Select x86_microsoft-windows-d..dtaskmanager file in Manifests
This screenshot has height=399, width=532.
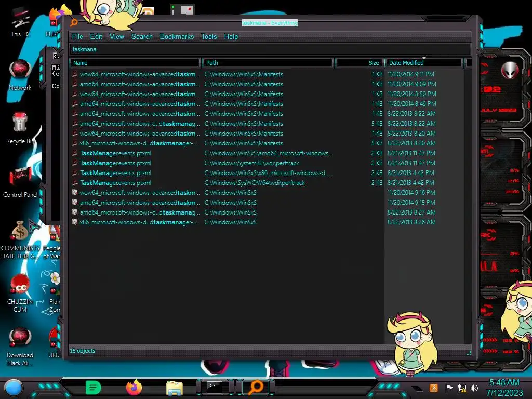pos(139,143)
